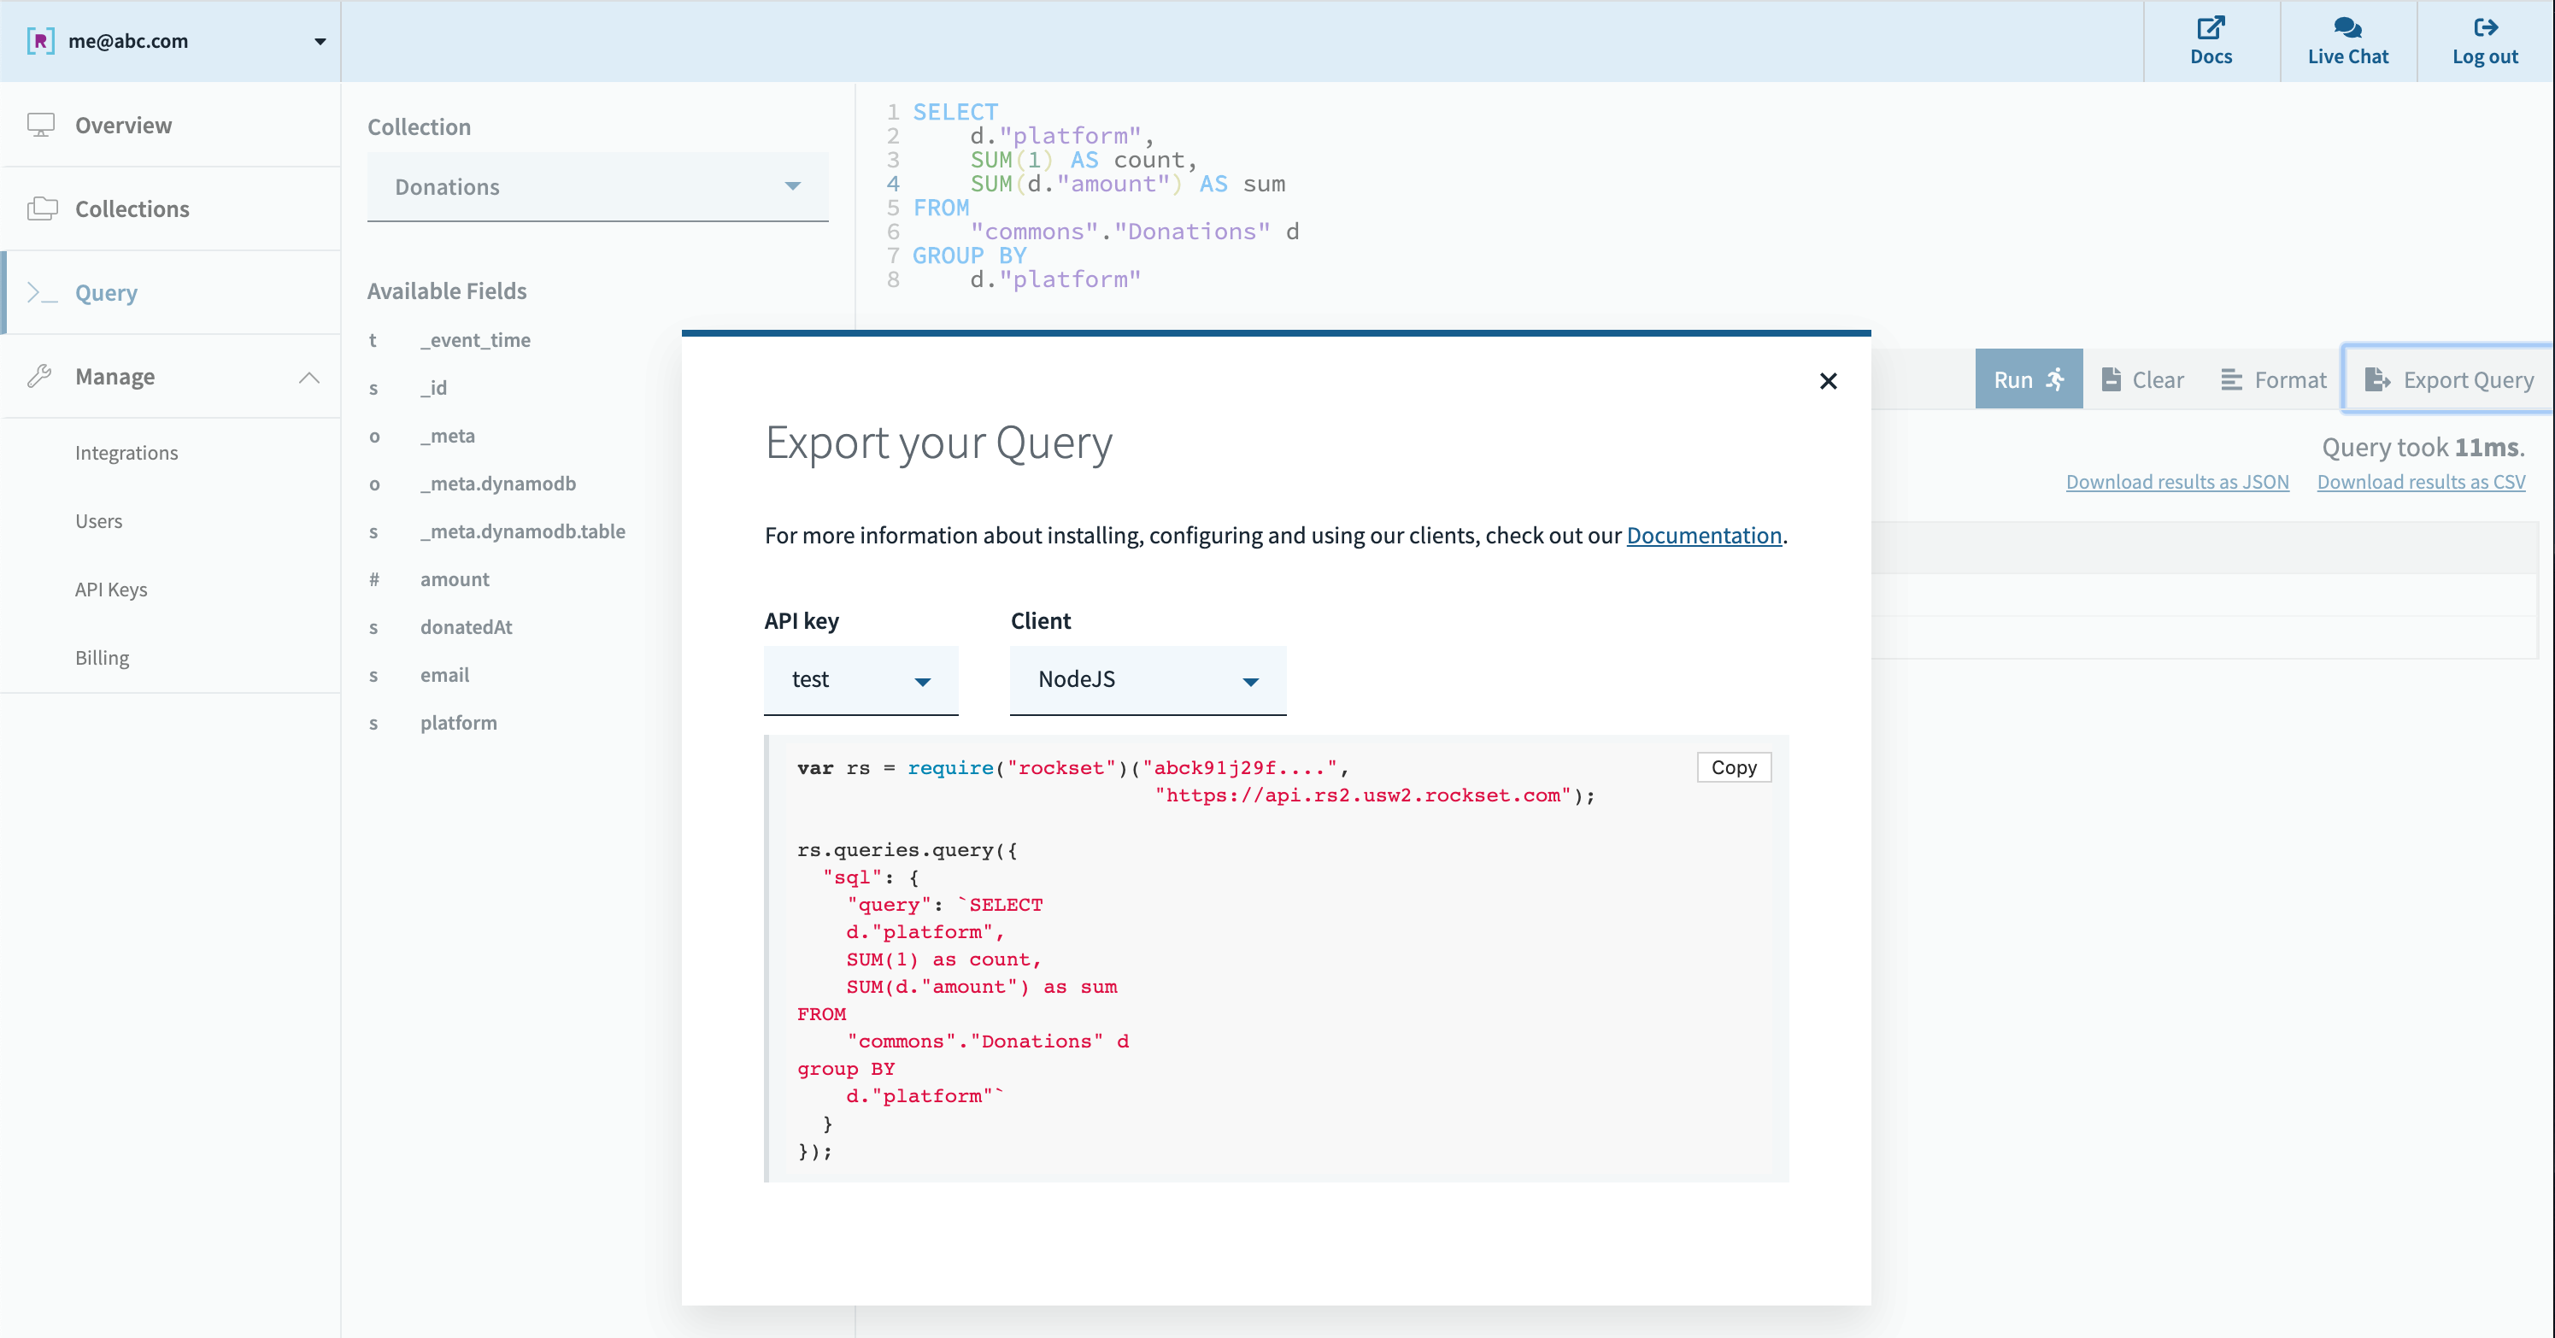The image size is (2555, 1338).
Task: Click the Export Query button
Action: (x=2448, y=379)
